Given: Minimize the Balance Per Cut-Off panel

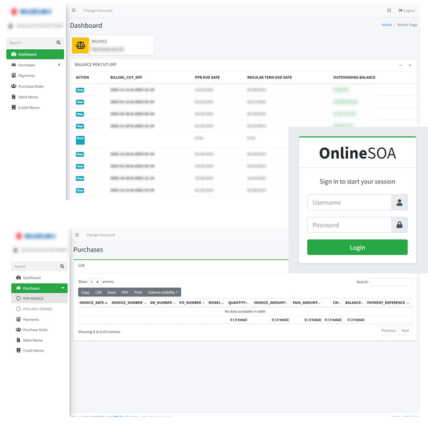Looking at the screenshot, I should click(x=401, y=65).
